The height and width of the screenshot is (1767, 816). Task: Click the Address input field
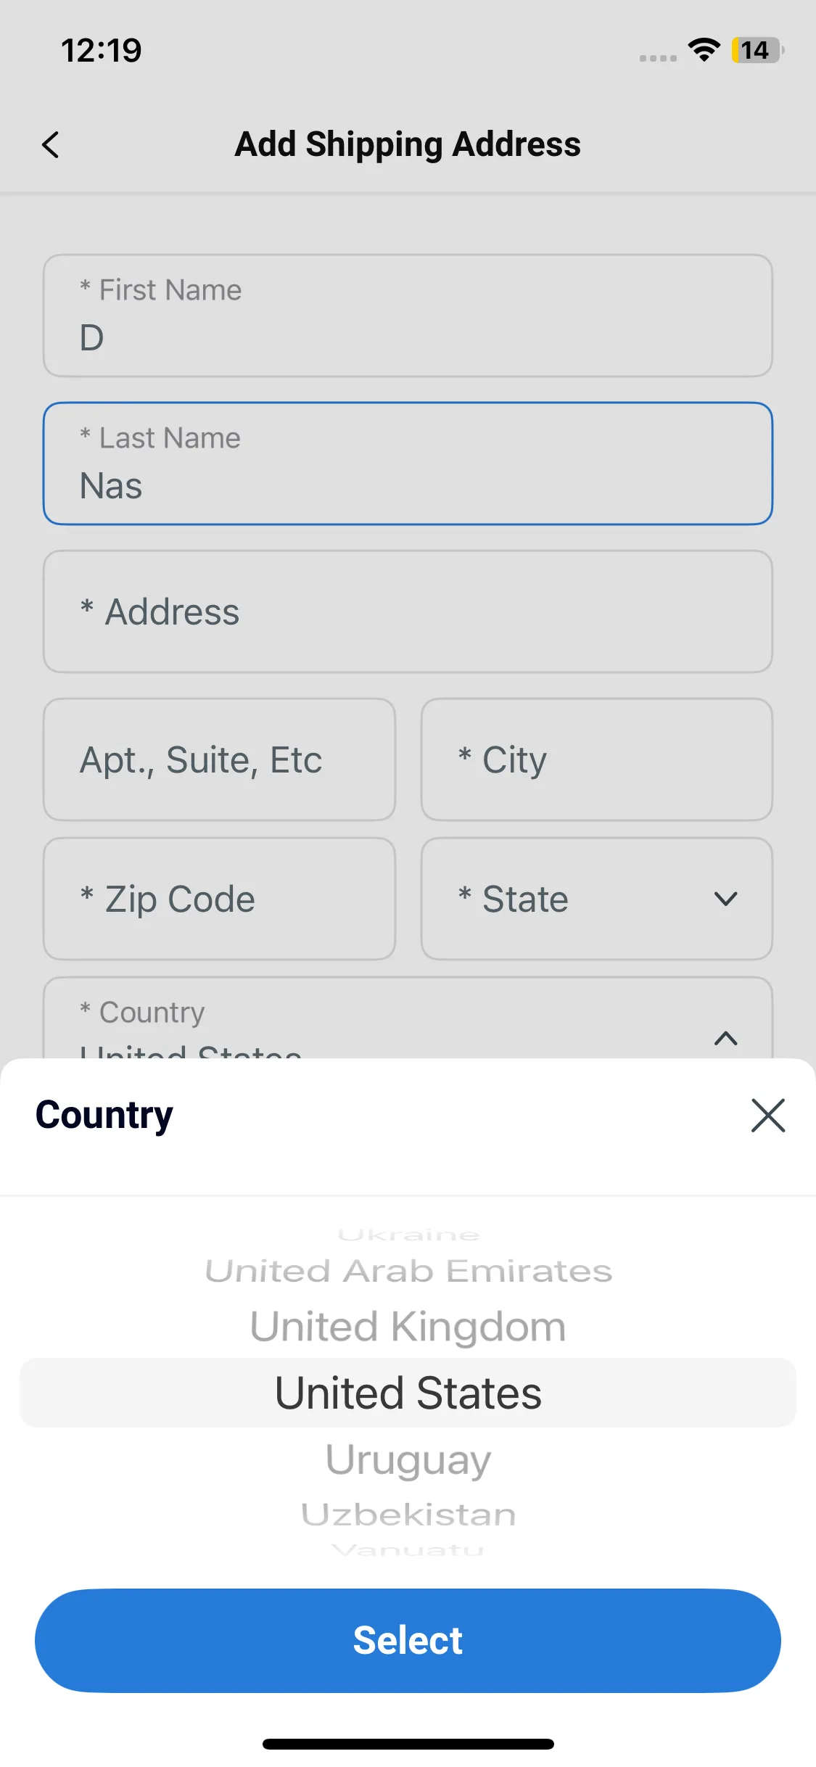click(x=408, y=611)
